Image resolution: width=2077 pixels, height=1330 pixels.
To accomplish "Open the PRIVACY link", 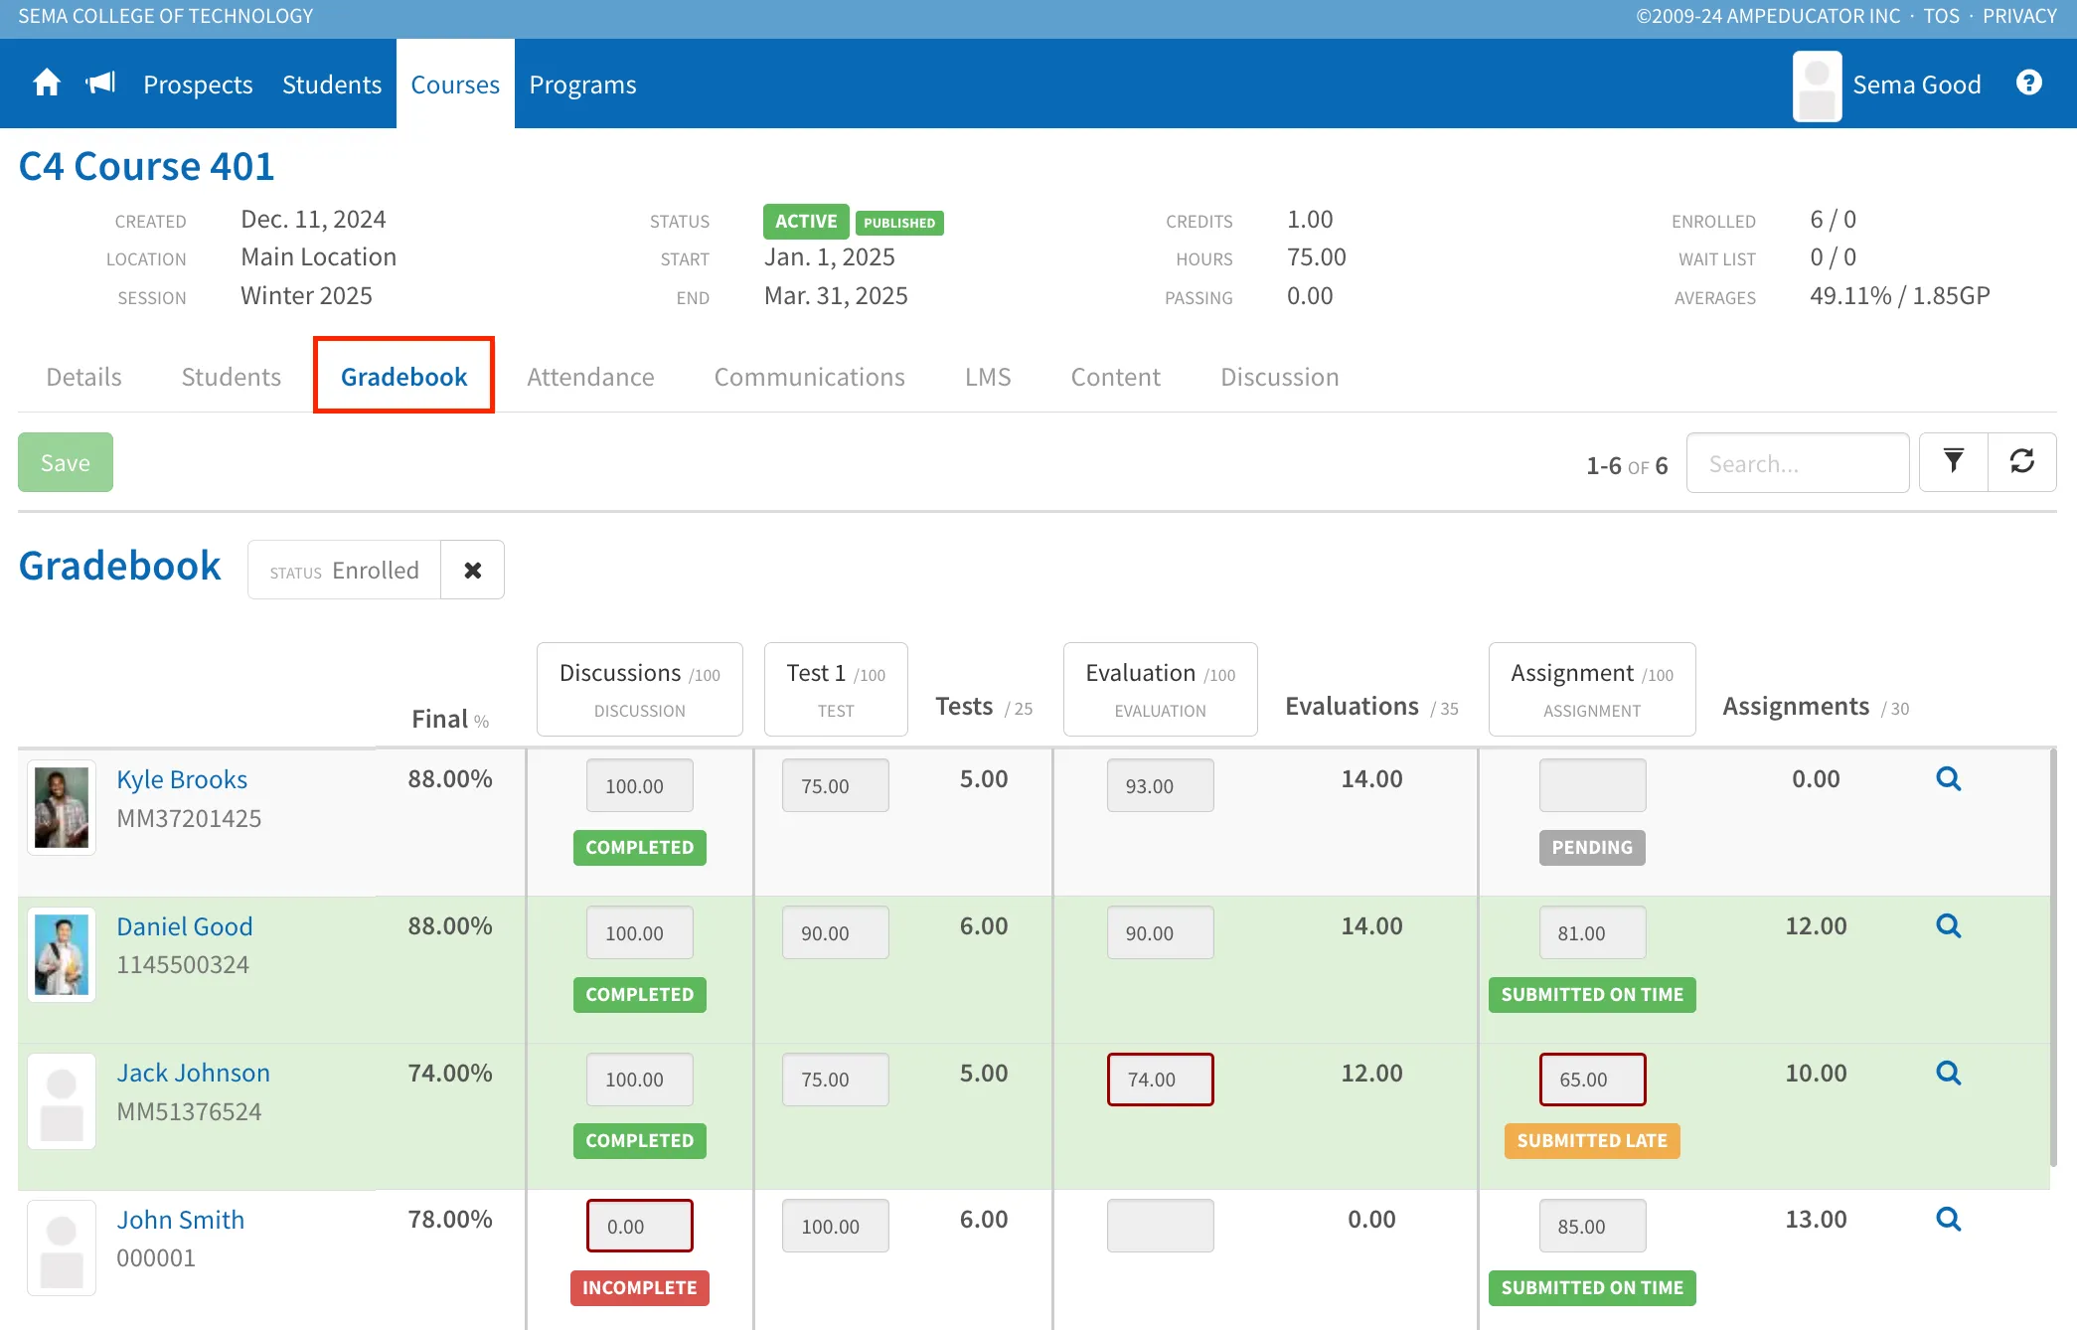I will pyautogui.click(x=2019, y=16).
